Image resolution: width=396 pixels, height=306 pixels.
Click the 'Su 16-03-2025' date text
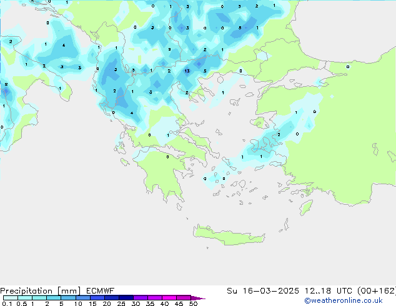pos(263,291)
